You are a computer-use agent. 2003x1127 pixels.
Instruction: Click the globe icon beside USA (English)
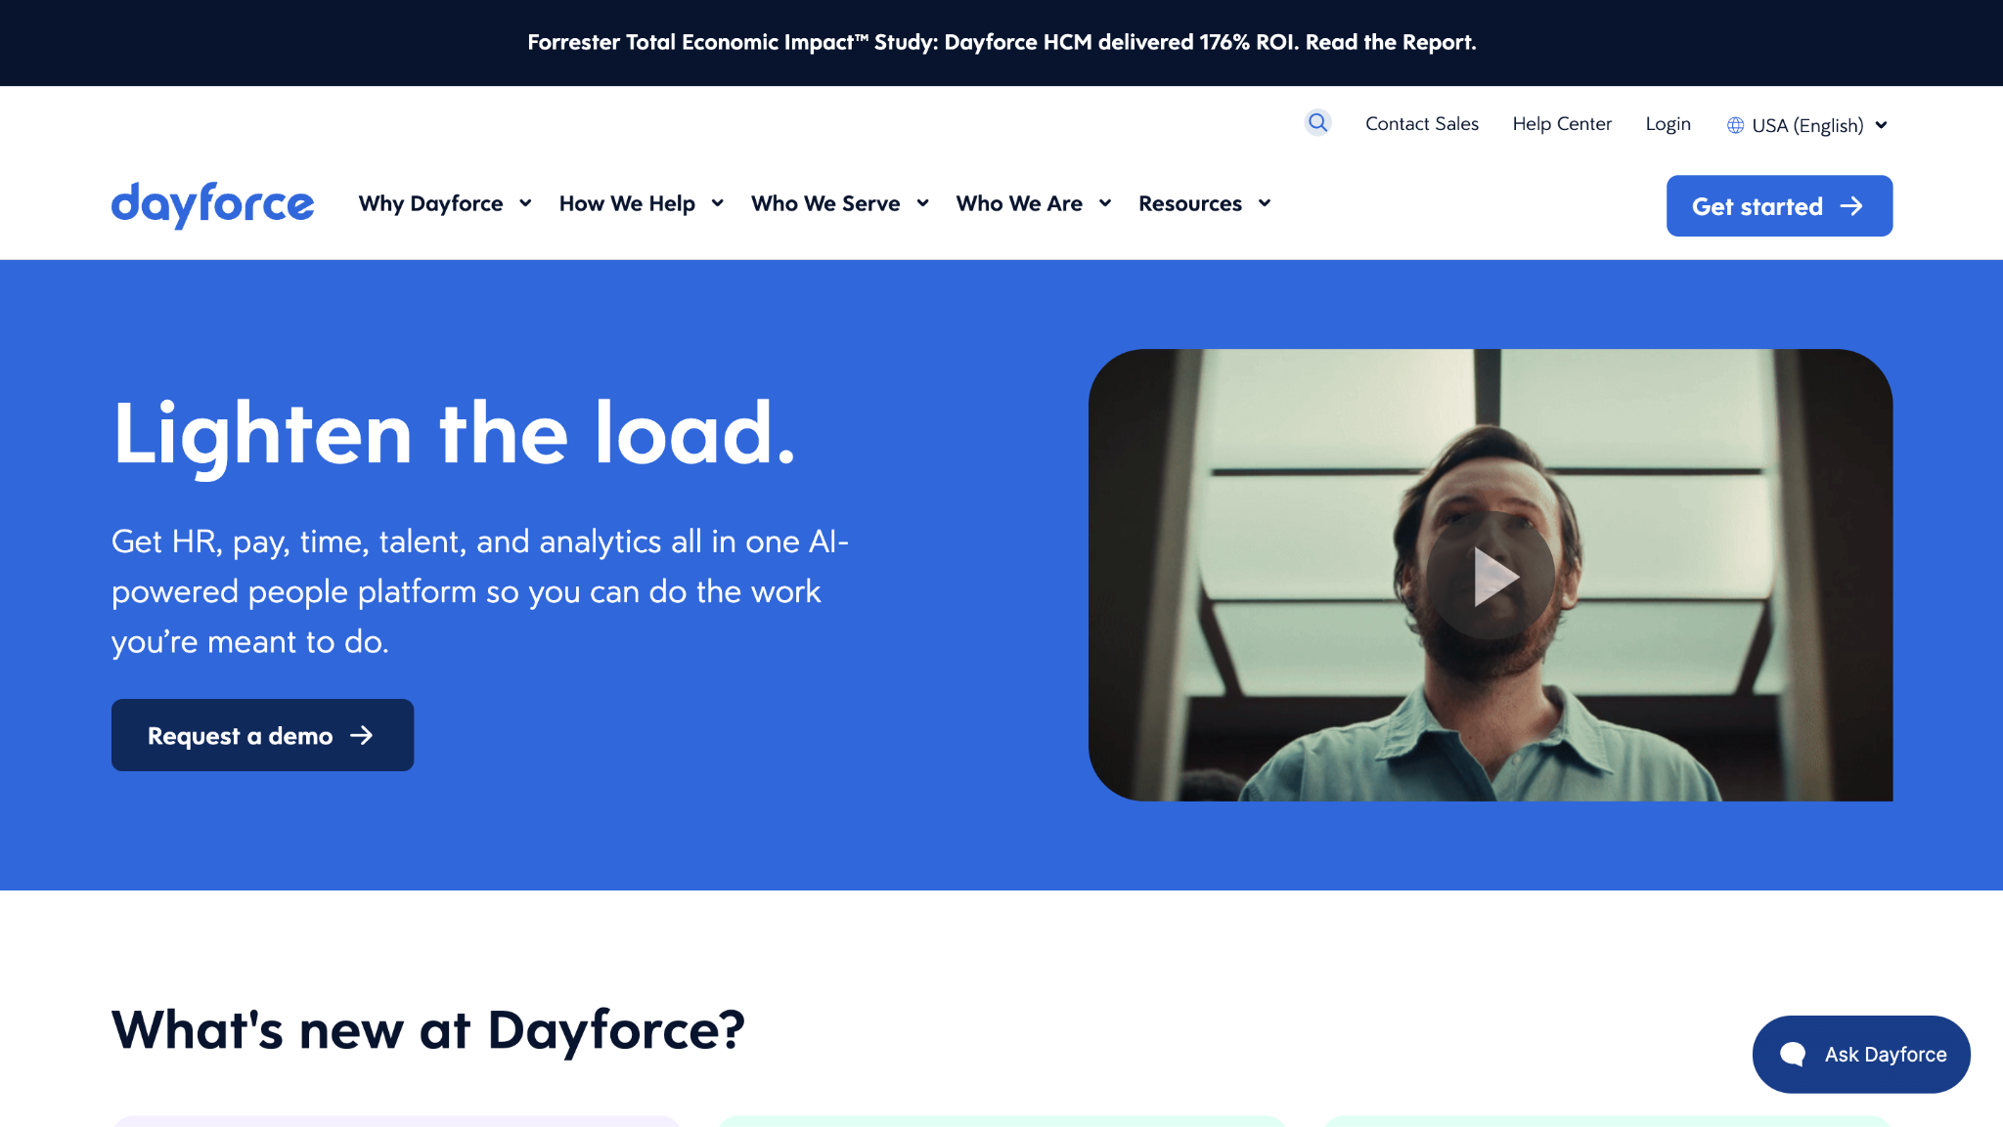[1735, 125]
